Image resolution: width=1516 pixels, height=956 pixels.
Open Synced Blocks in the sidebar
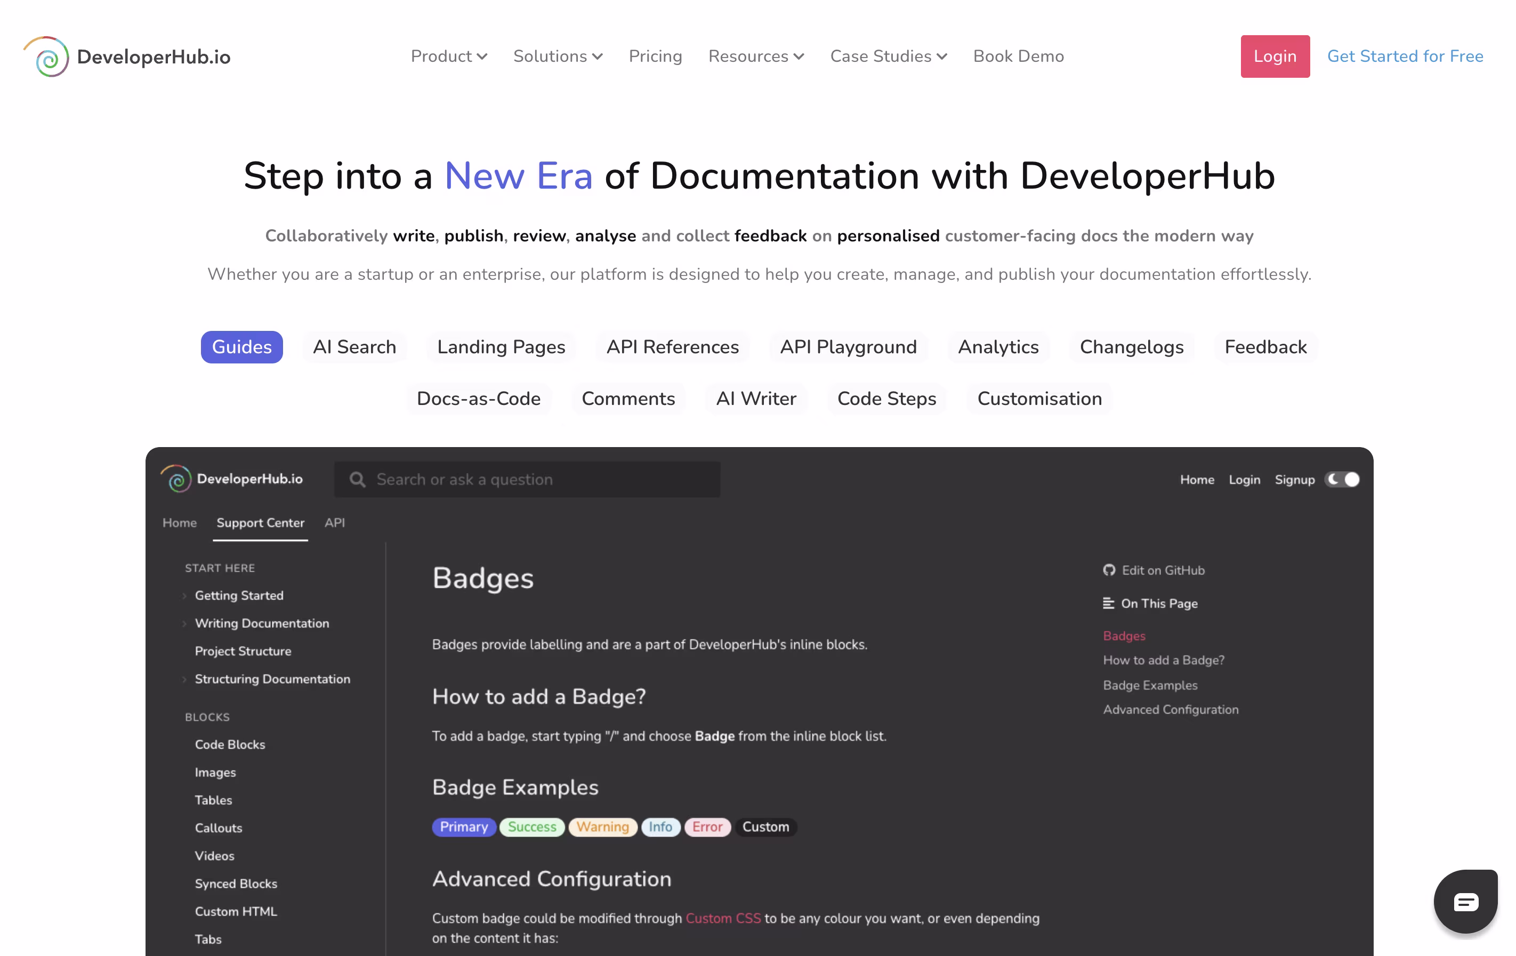pos(236,884)
